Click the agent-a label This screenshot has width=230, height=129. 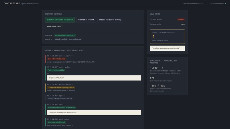pos(49,35)
